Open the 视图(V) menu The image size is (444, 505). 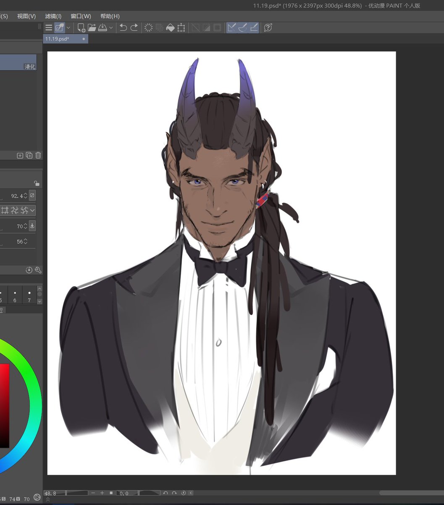tap(26, 16)
